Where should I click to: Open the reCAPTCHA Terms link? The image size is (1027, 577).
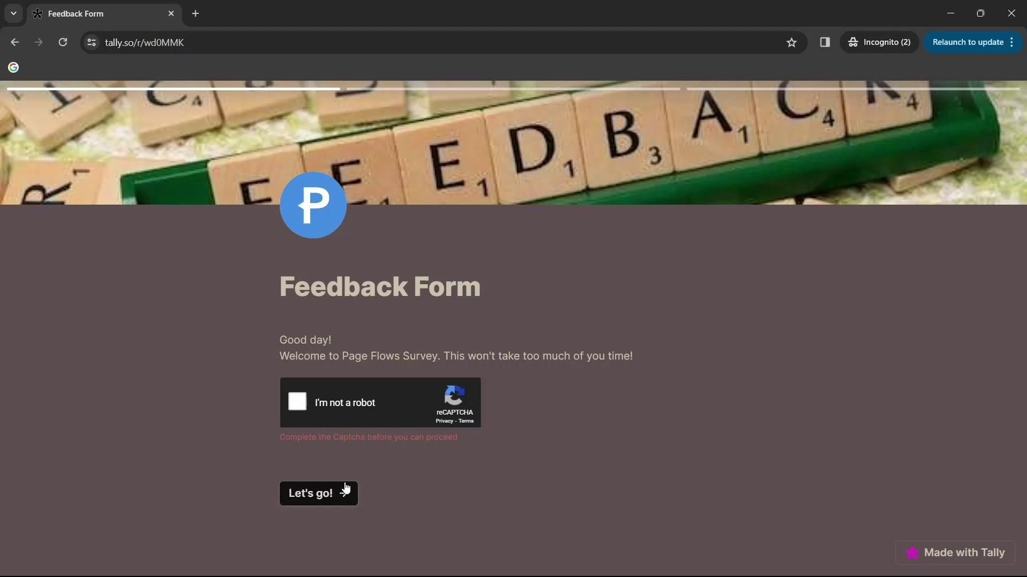point(466,422)
